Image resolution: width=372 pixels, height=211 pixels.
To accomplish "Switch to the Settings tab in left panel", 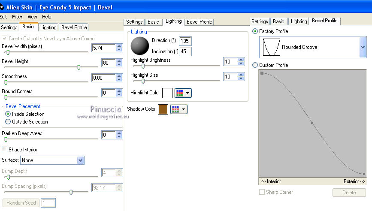I will point(9,27).
